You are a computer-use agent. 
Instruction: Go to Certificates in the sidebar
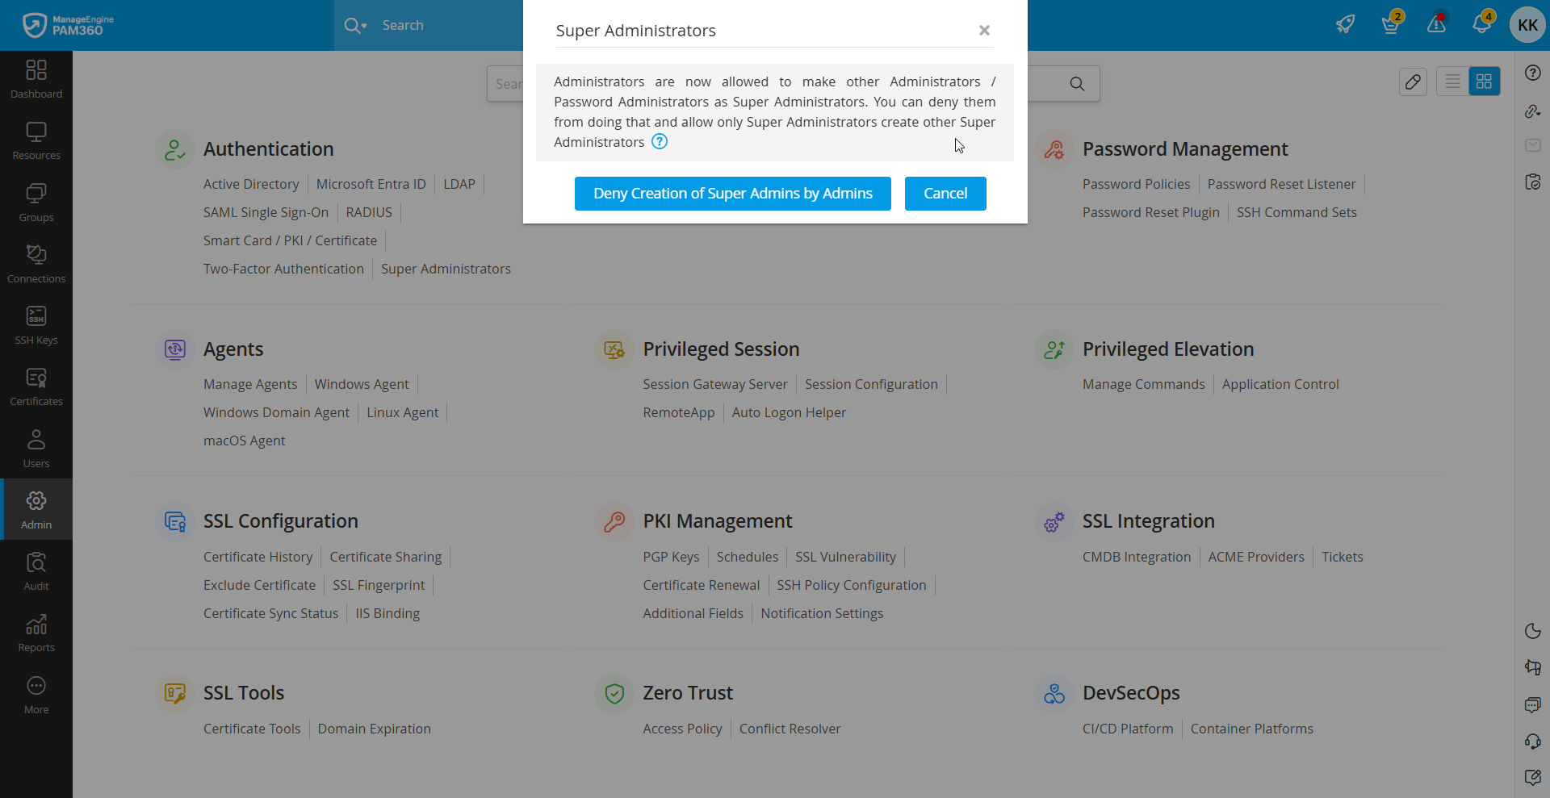coord(36,386)
